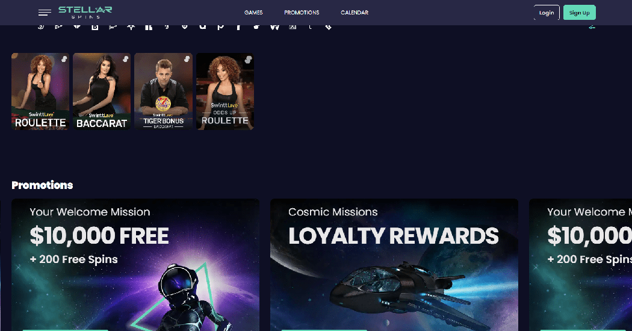Open the Loyalty Rewards Cosmic Missions banner
Screen dimensions: 632x331
(394, 265)
